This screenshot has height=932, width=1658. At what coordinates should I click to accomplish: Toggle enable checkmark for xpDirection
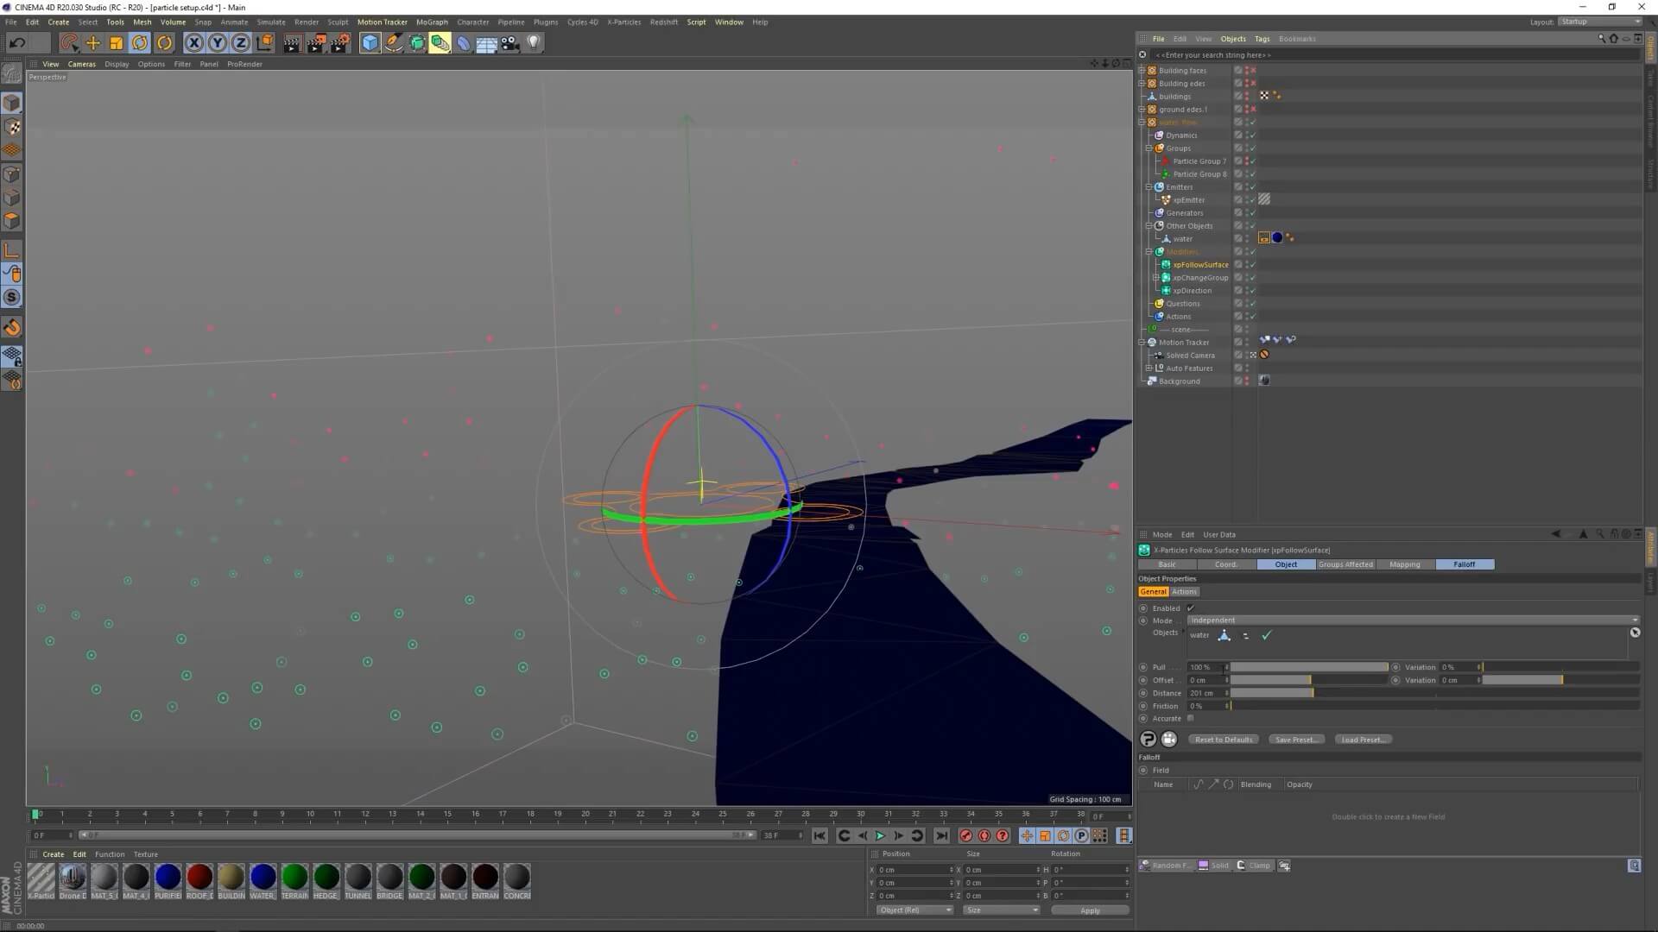click(x=1252, y=291)
